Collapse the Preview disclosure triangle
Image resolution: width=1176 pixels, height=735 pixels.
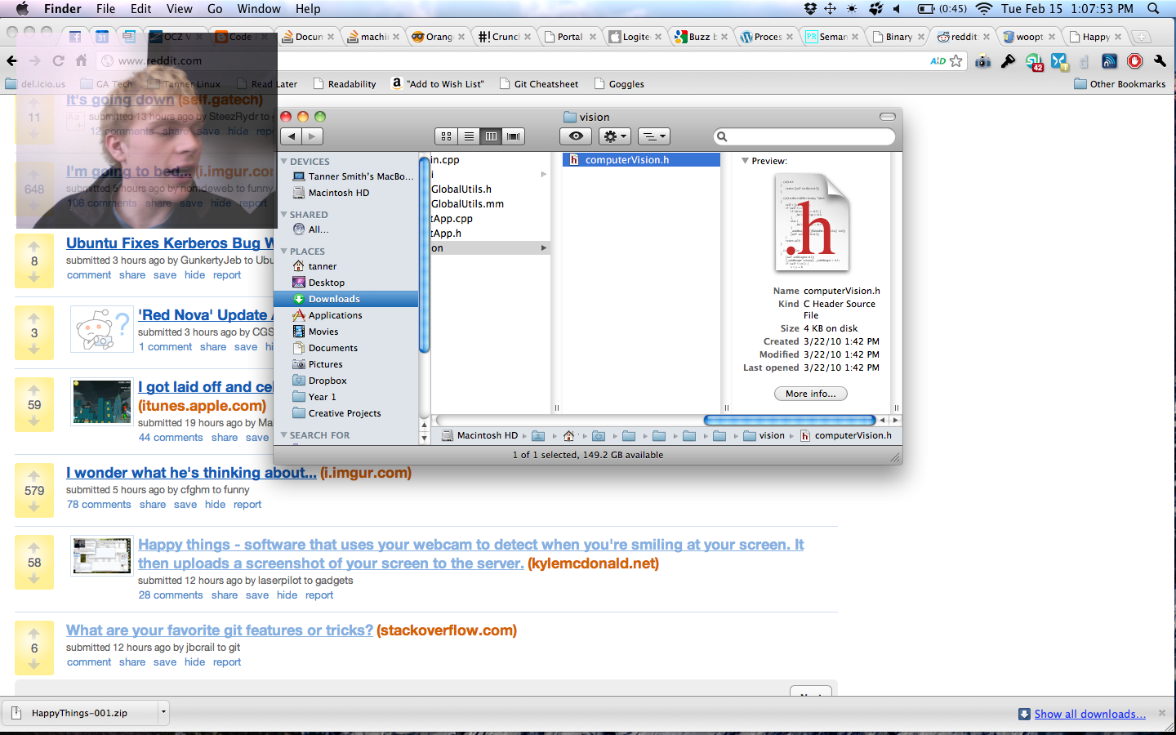click(x=745, y=161)
